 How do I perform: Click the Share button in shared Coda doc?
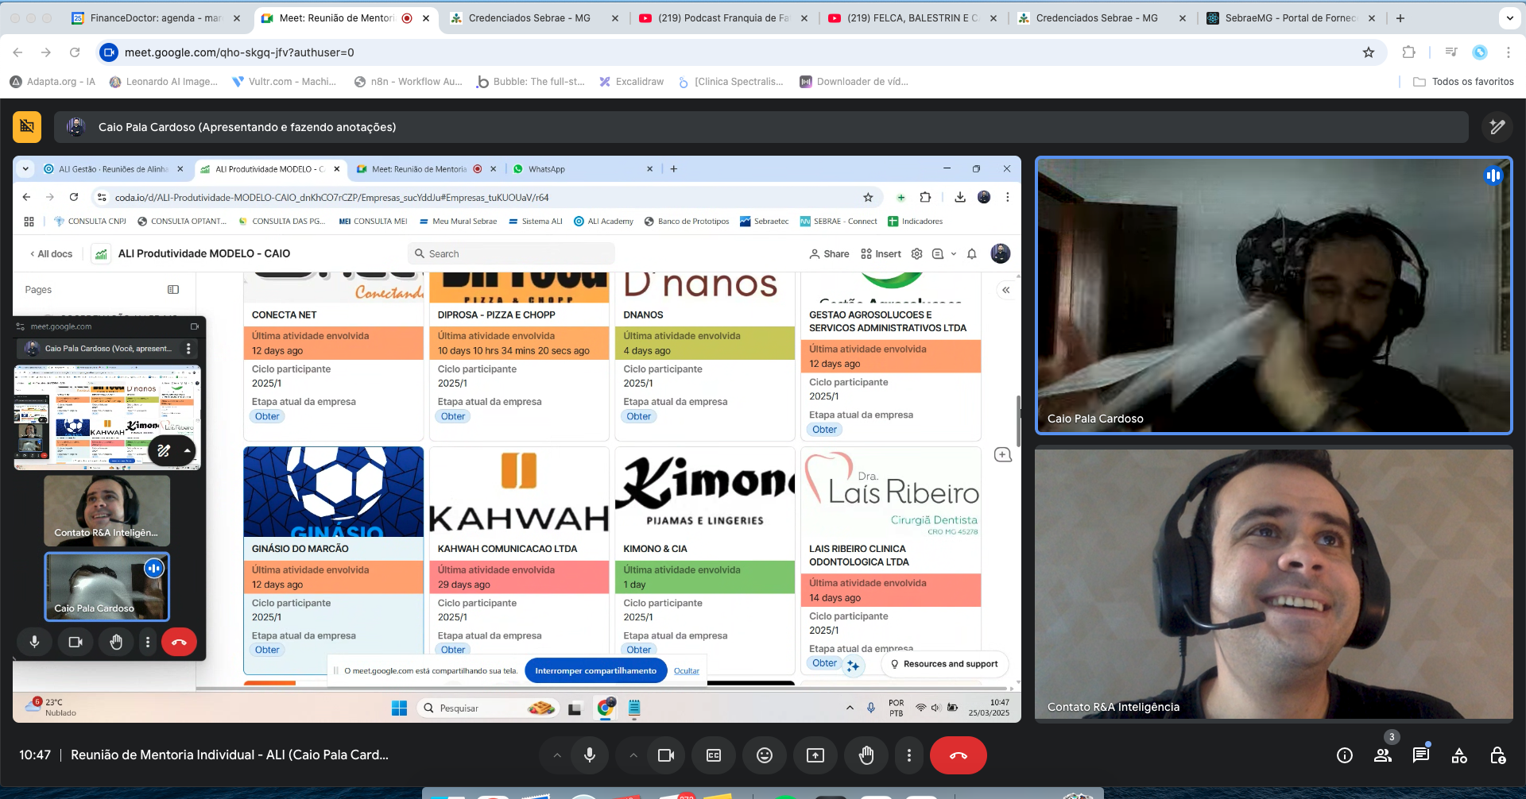point(829,254)
